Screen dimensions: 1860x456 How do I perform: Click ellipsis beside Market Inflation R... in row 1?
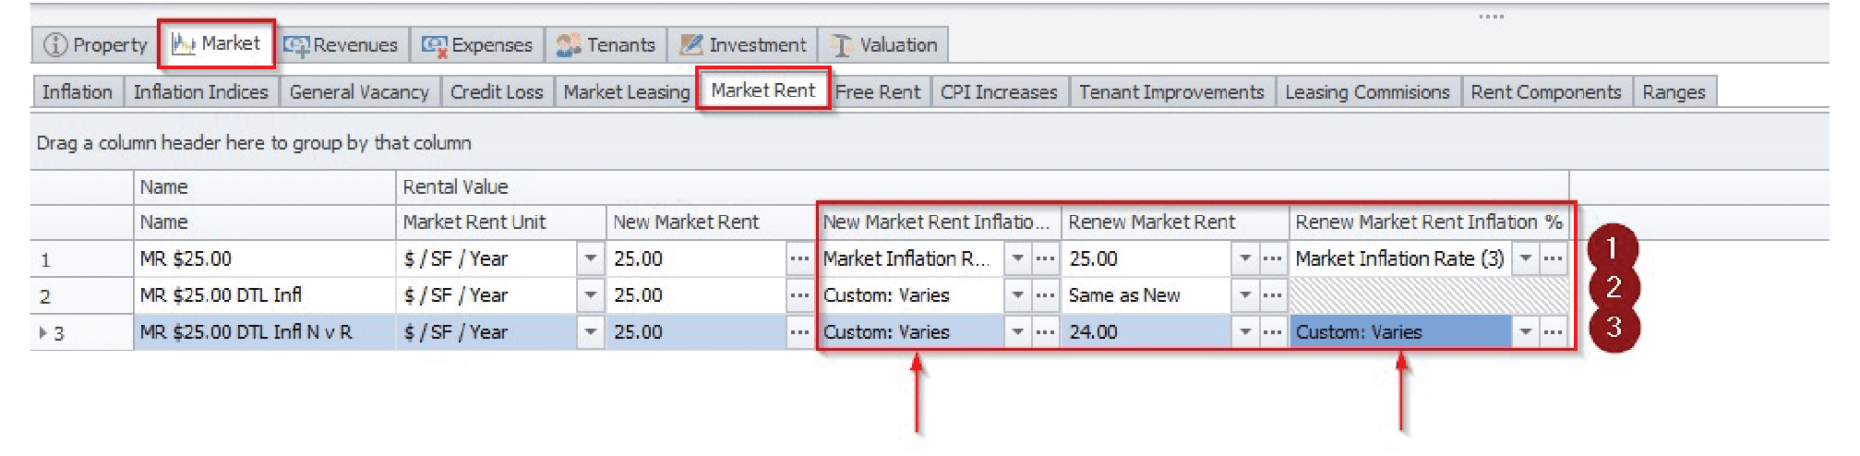click(1045, 258)
